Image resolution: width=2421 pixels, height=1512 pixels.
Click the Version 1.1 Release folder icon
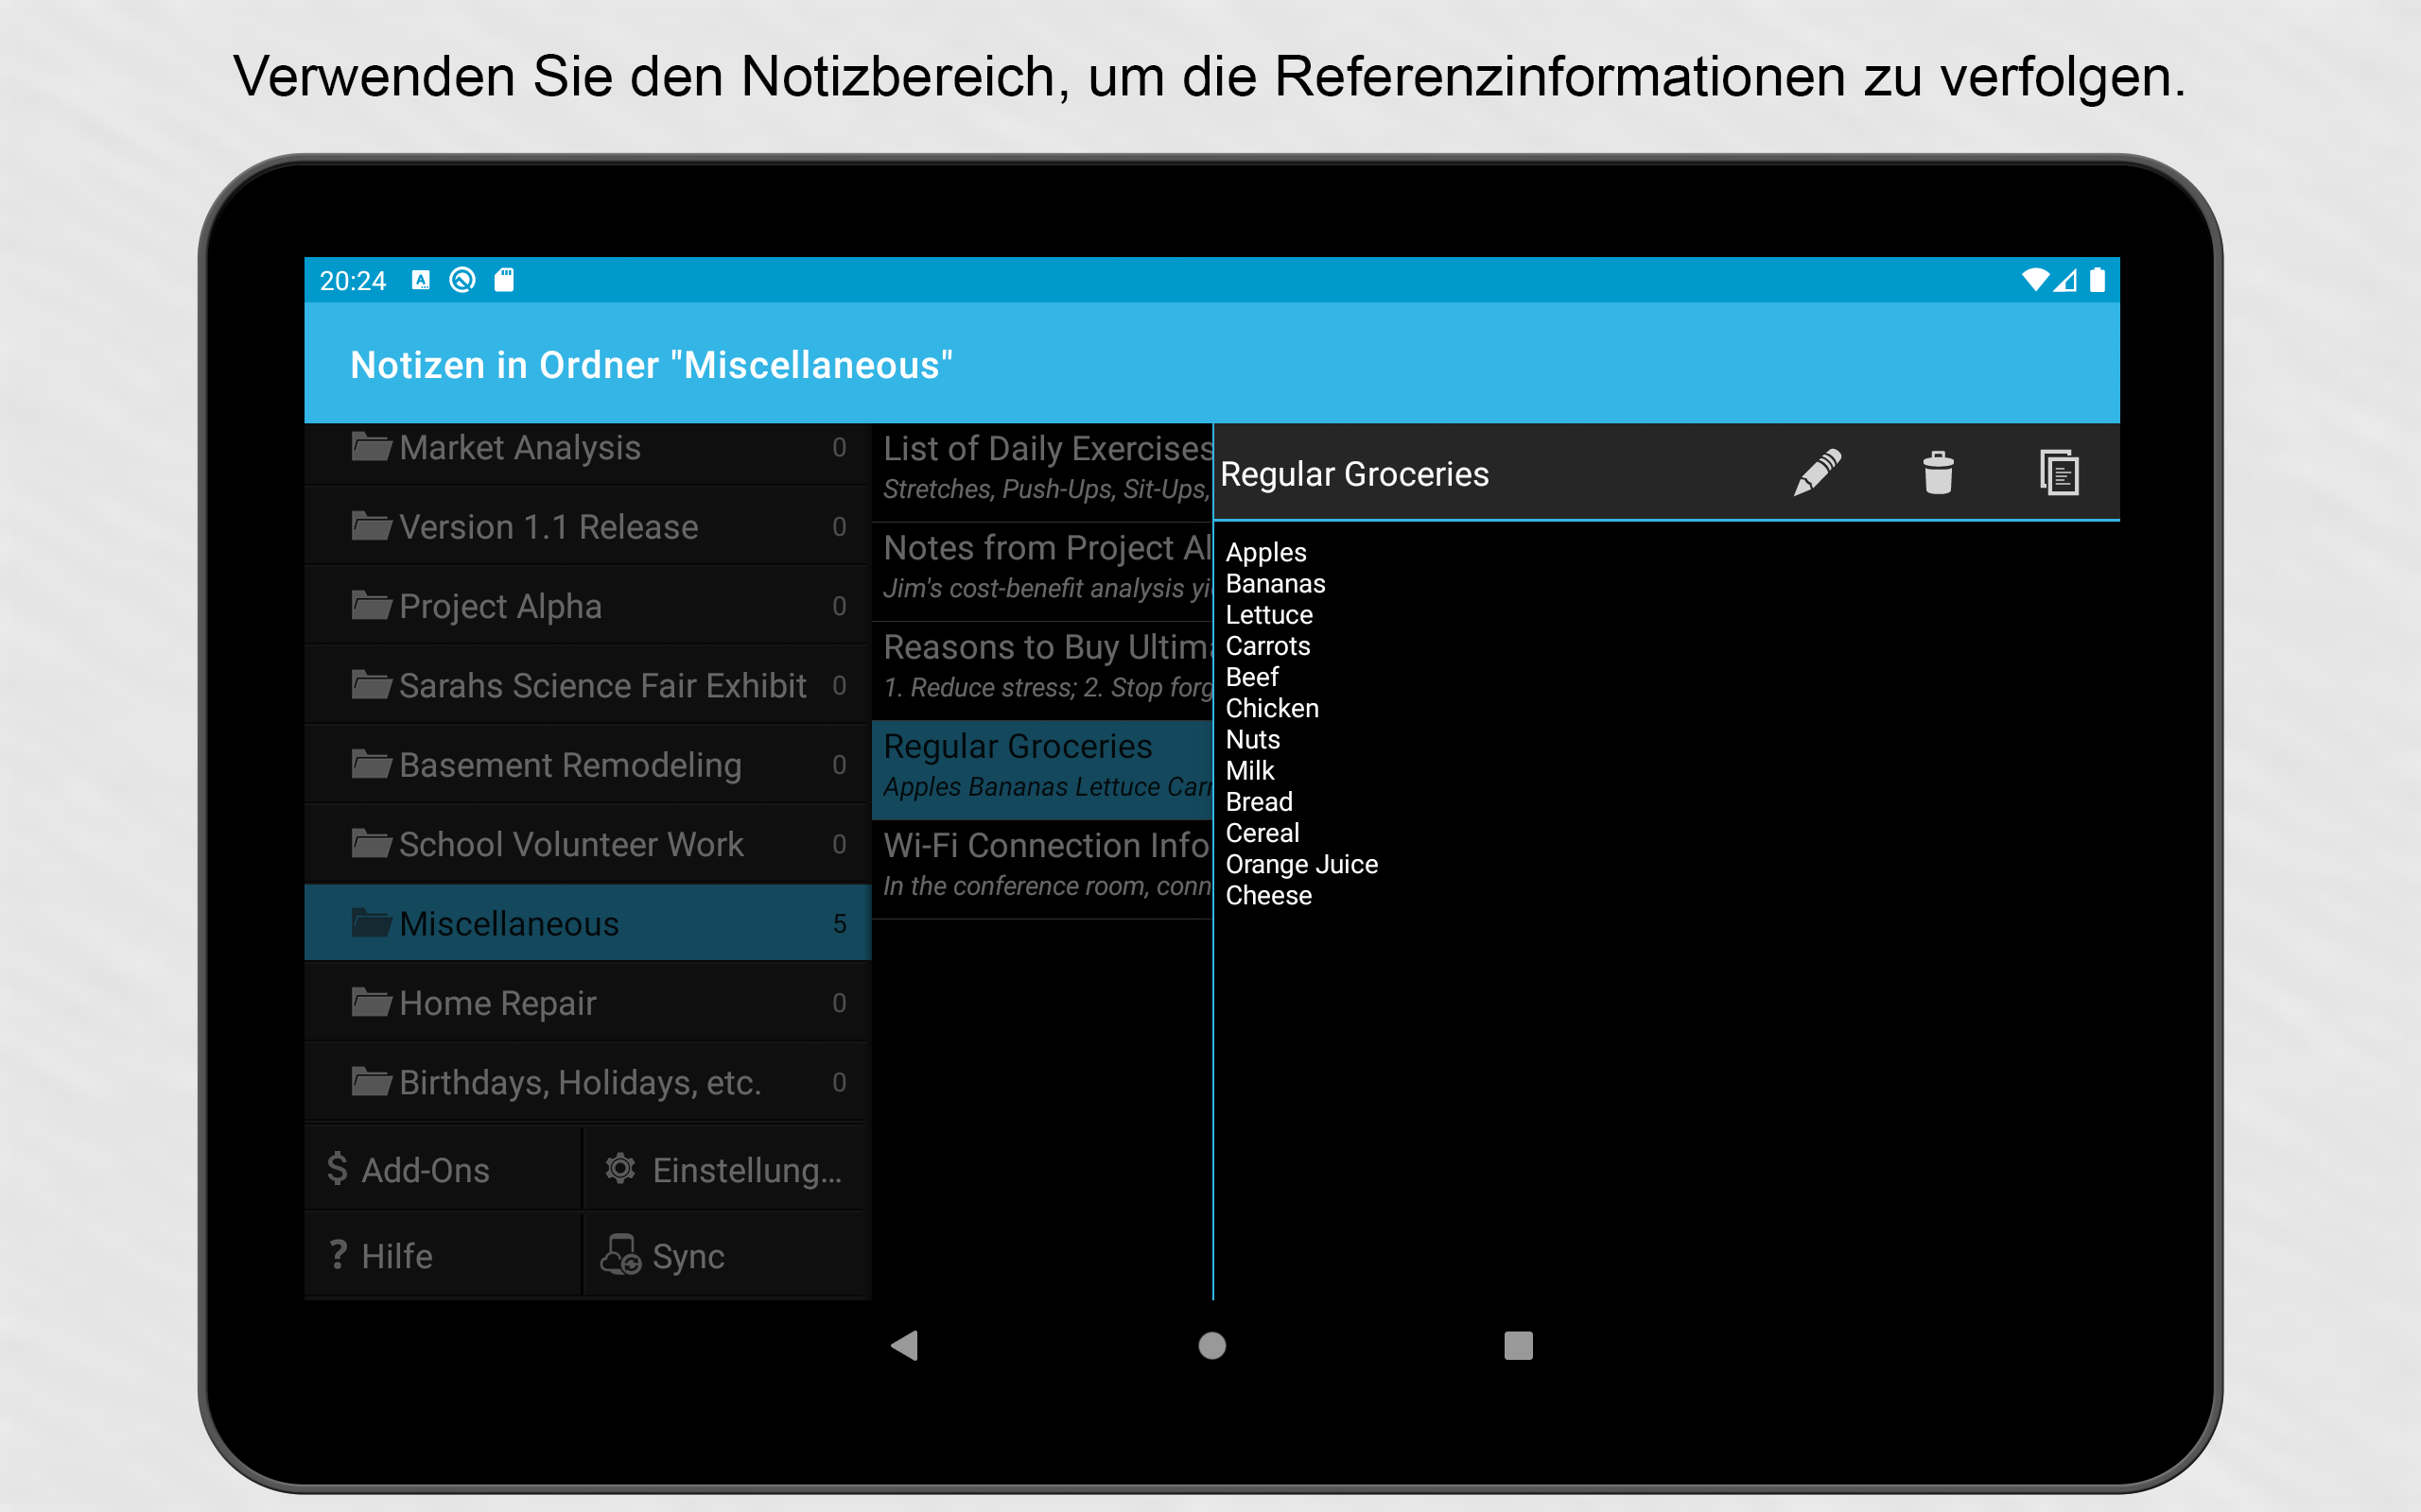371,526
